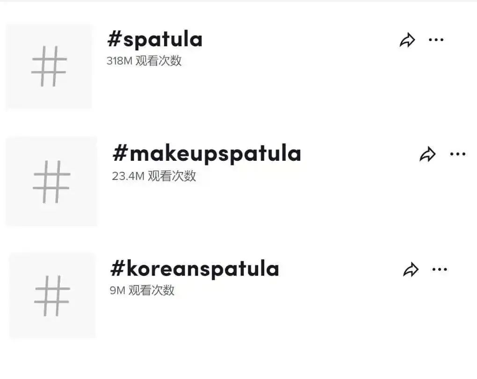
Task: Click the 9M 观看次数 view count
Action: tap(142, 290)
